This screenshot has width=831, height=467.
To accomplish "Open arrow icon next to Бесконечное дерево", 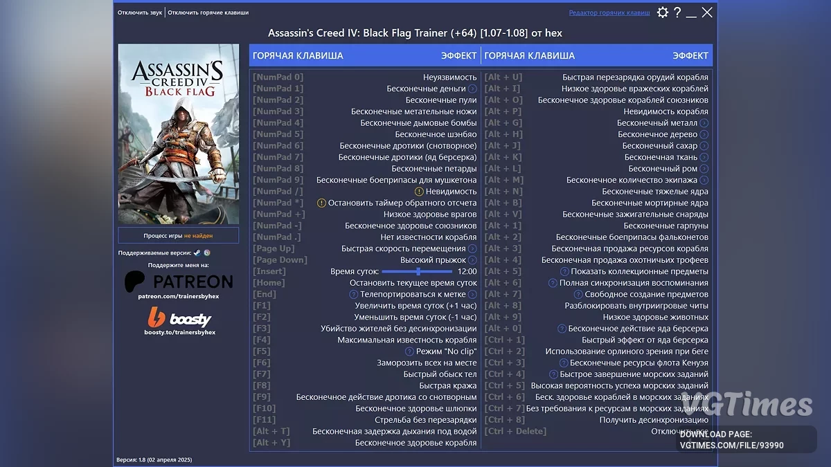I will (704, 134).
